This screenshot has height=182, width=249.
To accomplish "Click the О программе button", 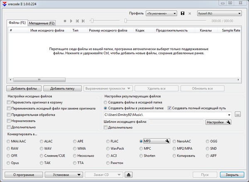I will click(23, 175).
